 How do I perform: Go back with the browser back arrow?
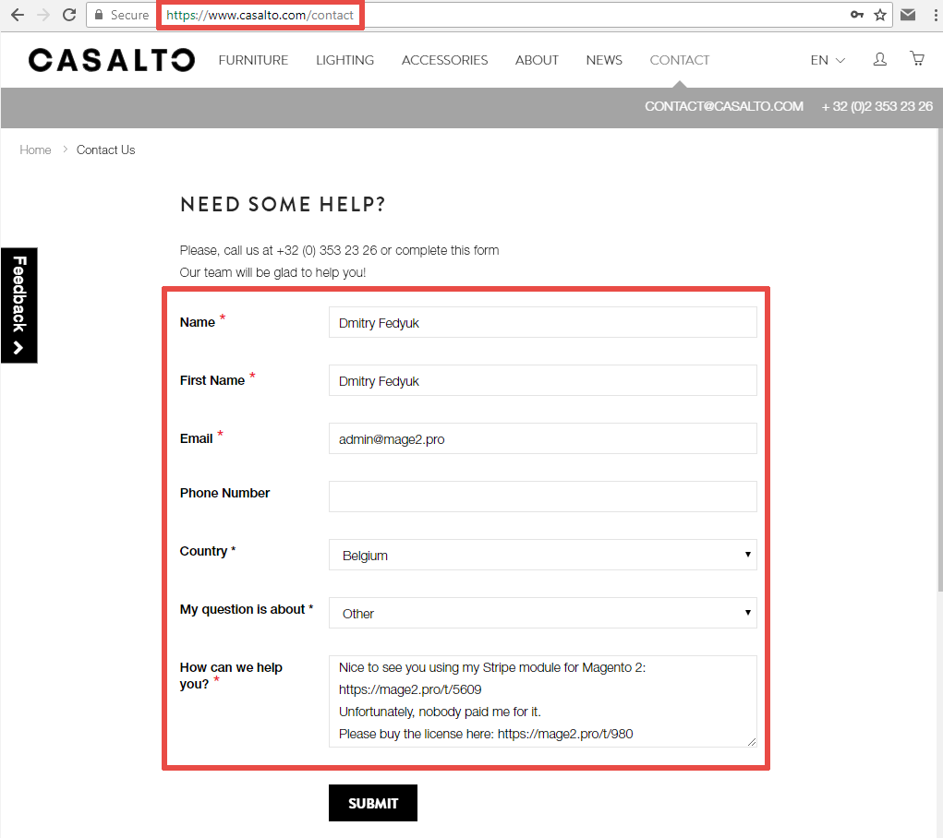pos(18,15)
